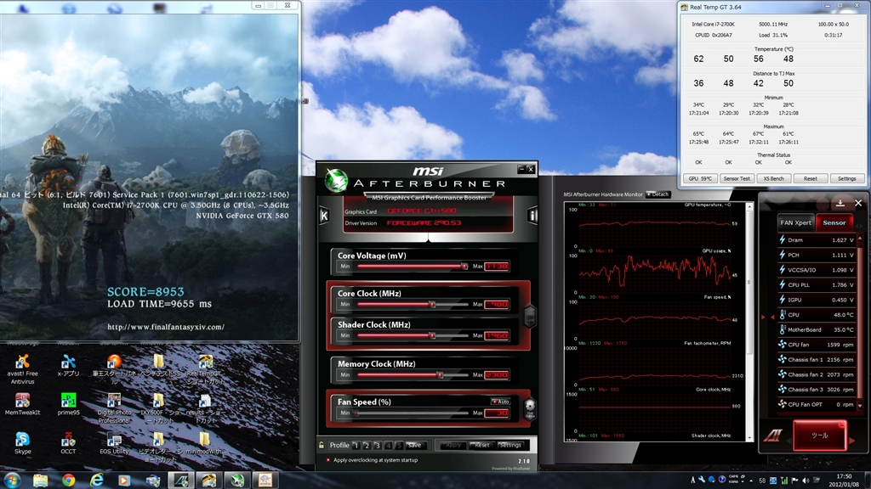This screenshot has width=871, height=489.
Task: Open Internet Explorer from the taskbar
Action: click(97, 481)
